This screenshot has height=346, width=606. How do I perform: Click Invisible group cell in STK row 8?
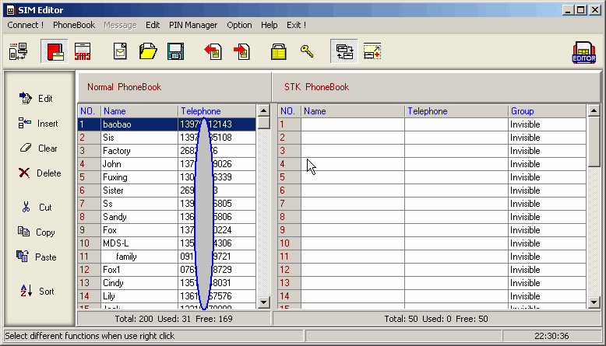[x=547, y=217]
